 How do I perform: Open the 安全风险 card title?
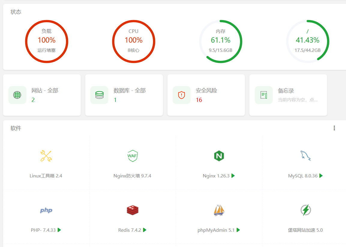(206, 91)
